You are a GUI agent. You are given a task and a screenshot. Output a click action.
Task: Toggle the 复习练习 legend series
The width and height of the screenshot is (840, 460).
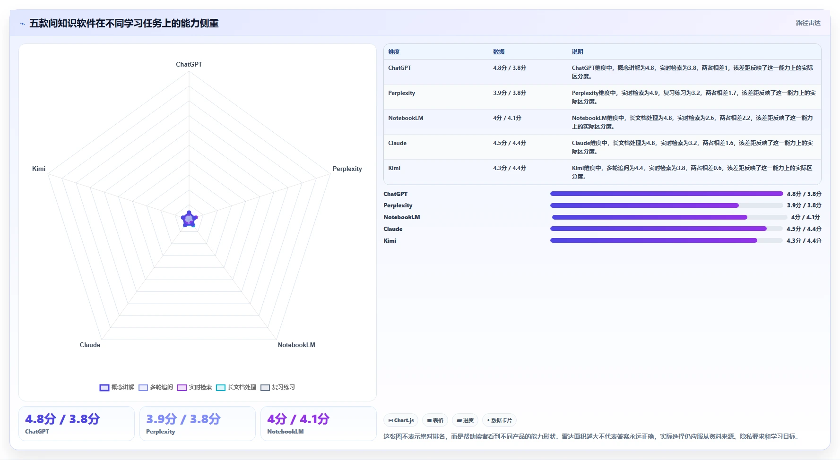pos(278,387)
